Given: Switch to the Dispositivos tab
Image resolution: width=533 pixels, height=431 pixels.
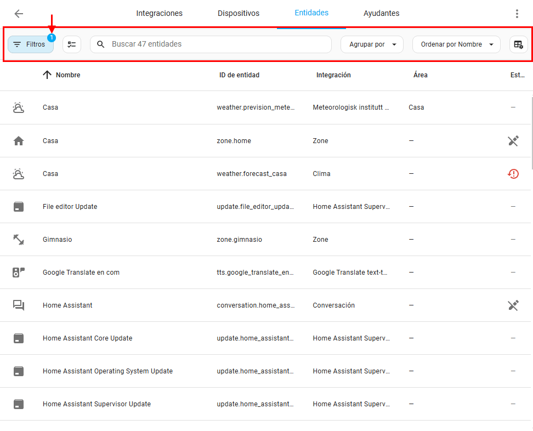Looking at the screenshot, I should [x=239, y=13].
